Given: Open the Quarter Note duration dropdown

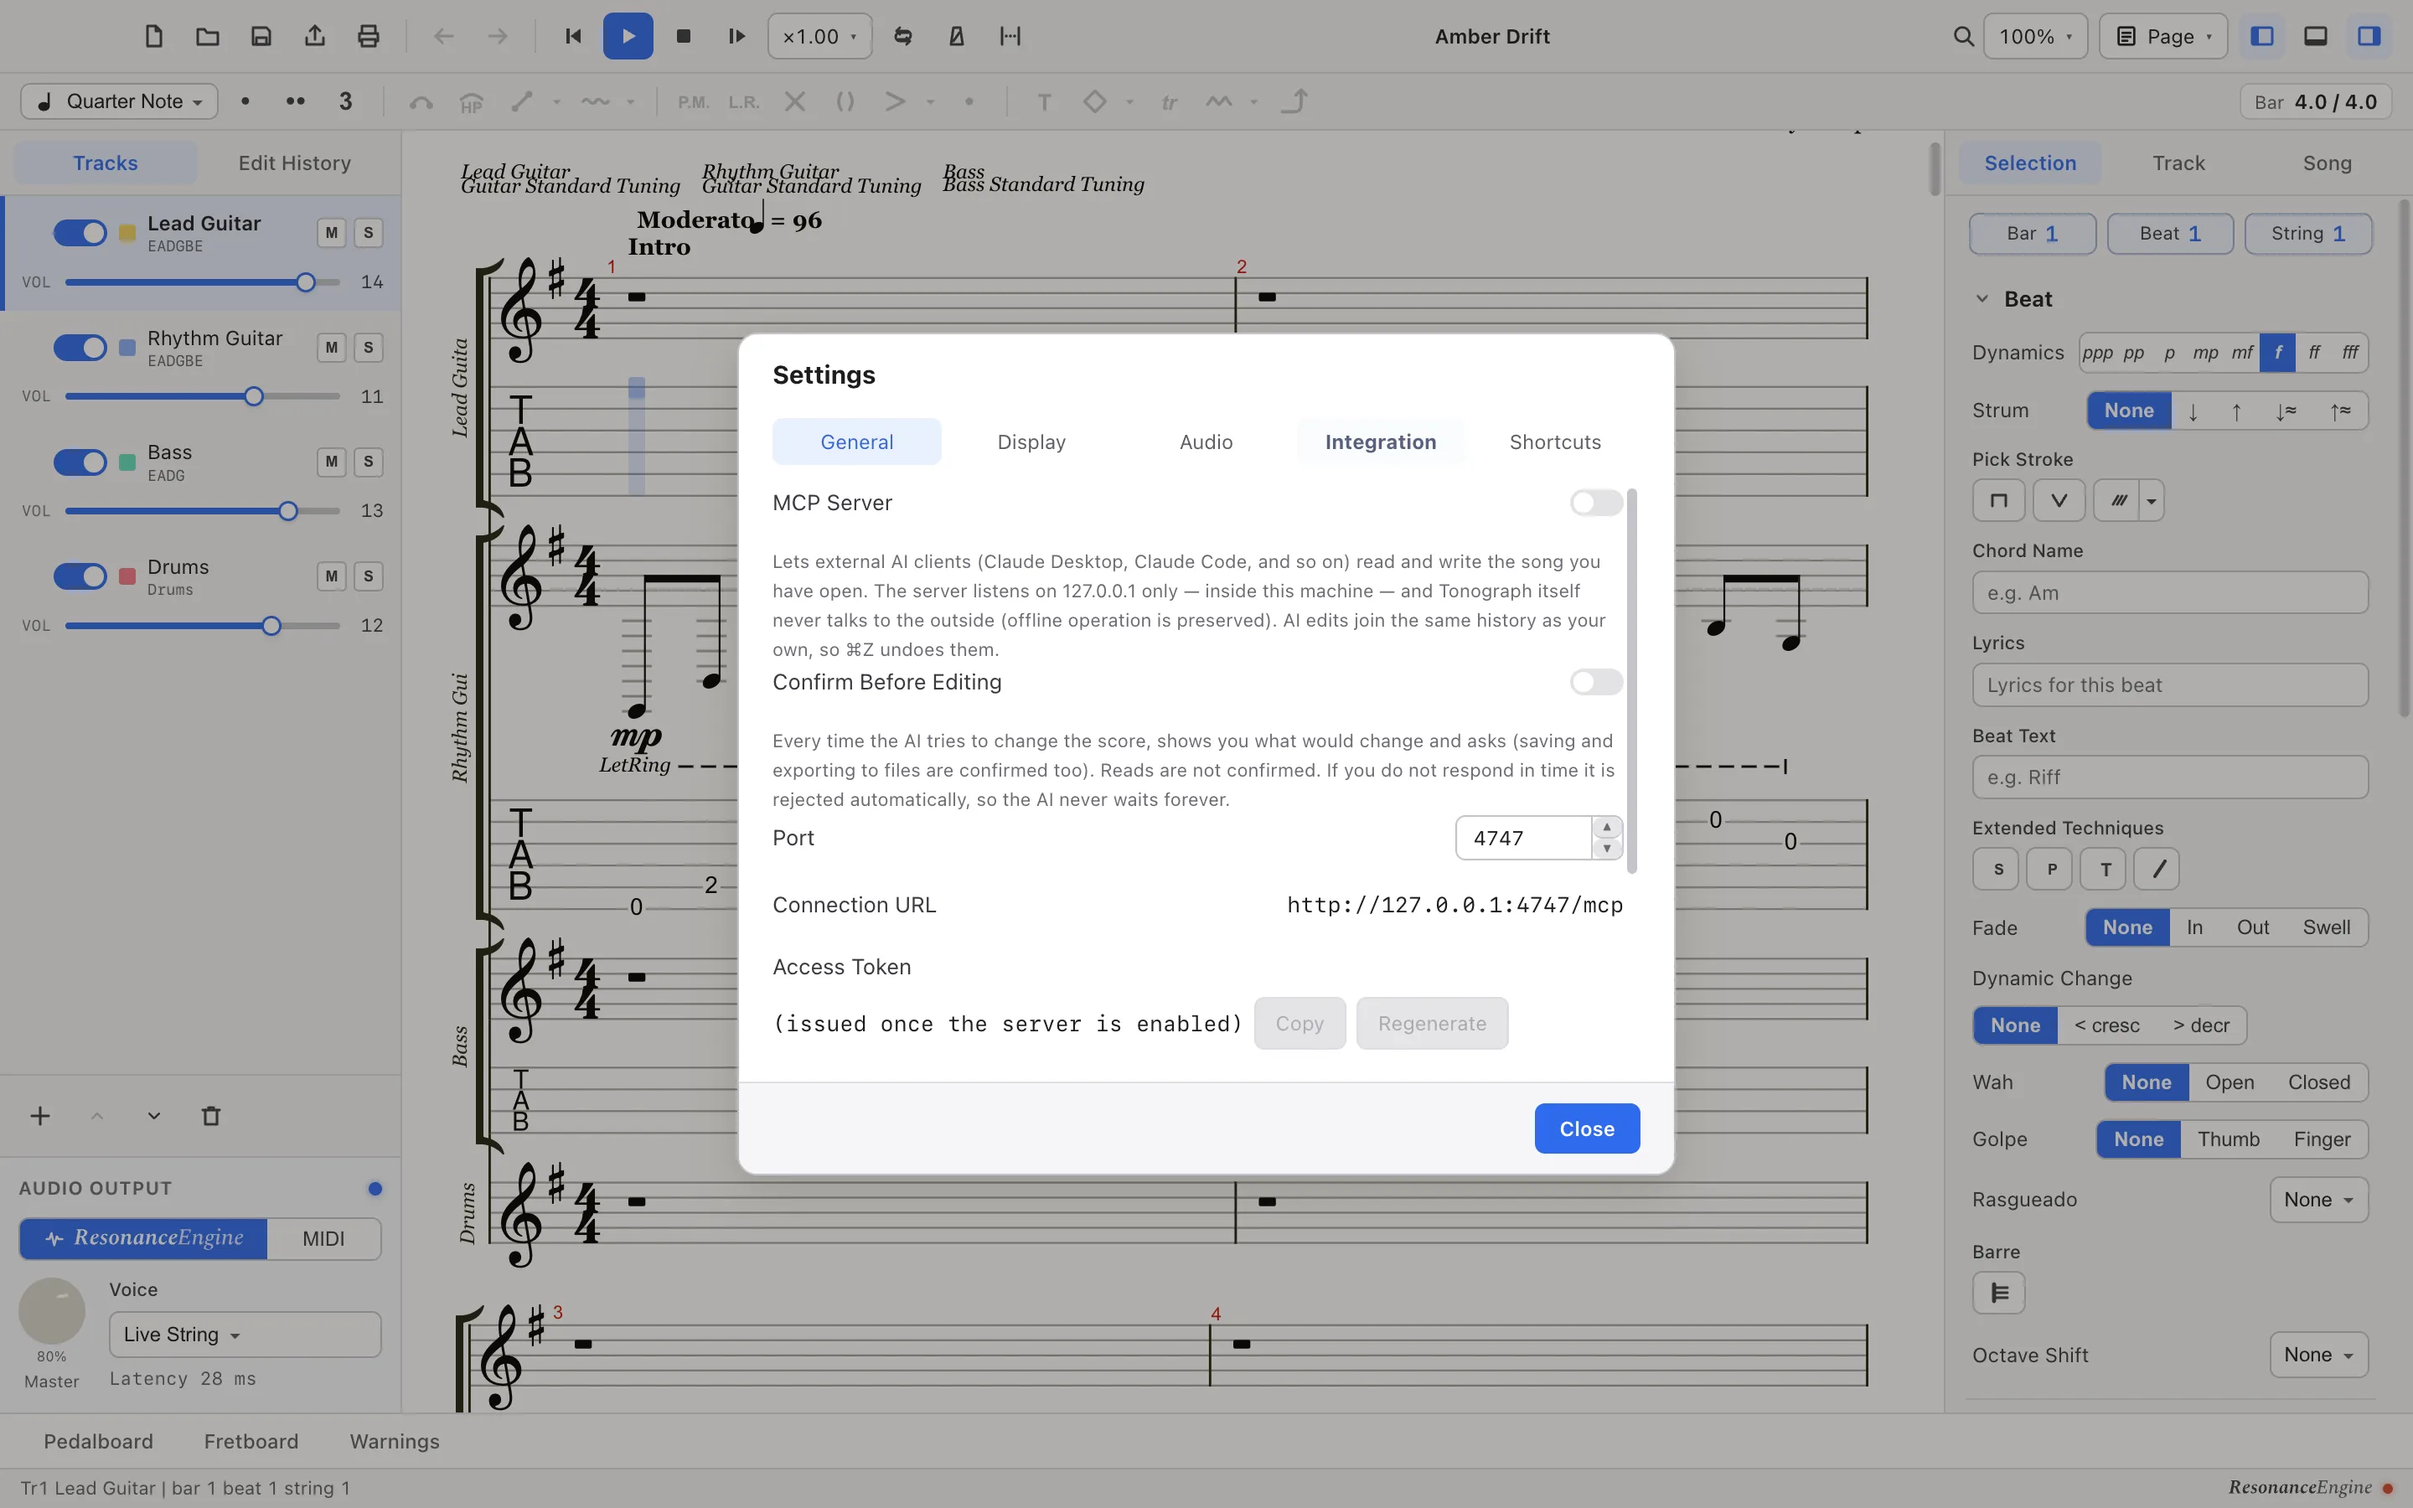Looking at the screenshot, I should [120, 101].
